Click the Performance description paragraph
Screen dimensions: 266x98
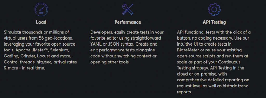[x=127, y=47]
